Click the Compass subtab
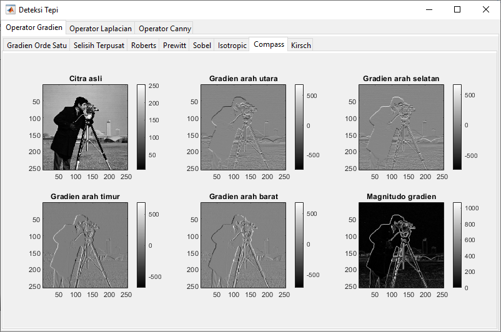The height and width of the screenshot is (332, 501). (269, 44)
